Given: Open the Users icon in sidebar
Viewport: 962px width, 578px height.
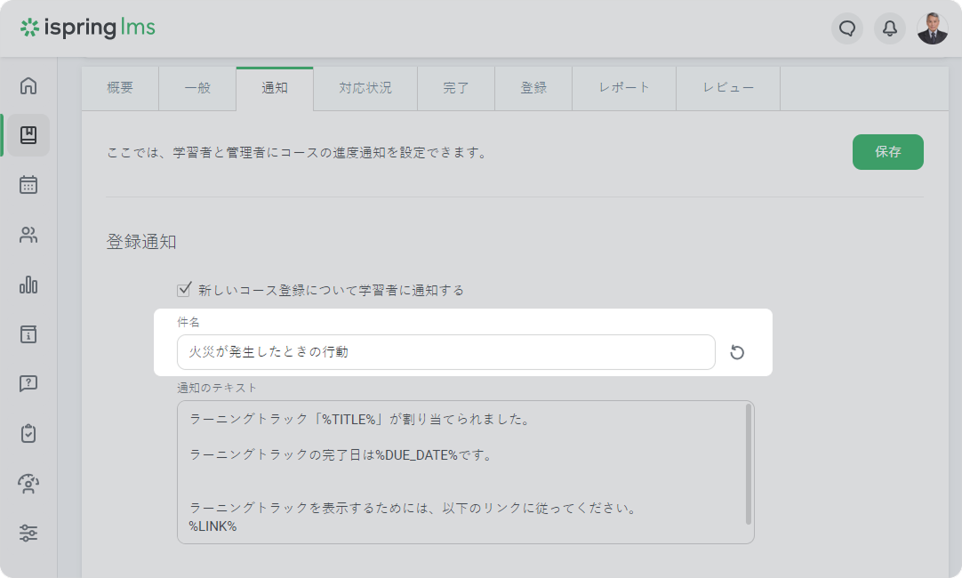Looking at the screenshot, I should point(28,235).
